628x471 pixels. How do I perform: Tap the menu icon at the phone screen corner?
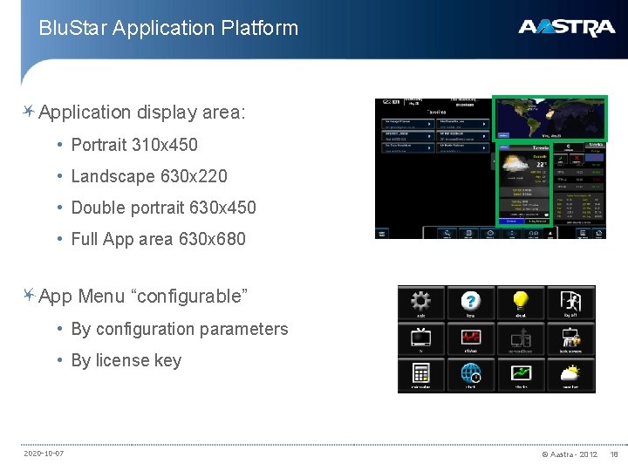[382, 234]
